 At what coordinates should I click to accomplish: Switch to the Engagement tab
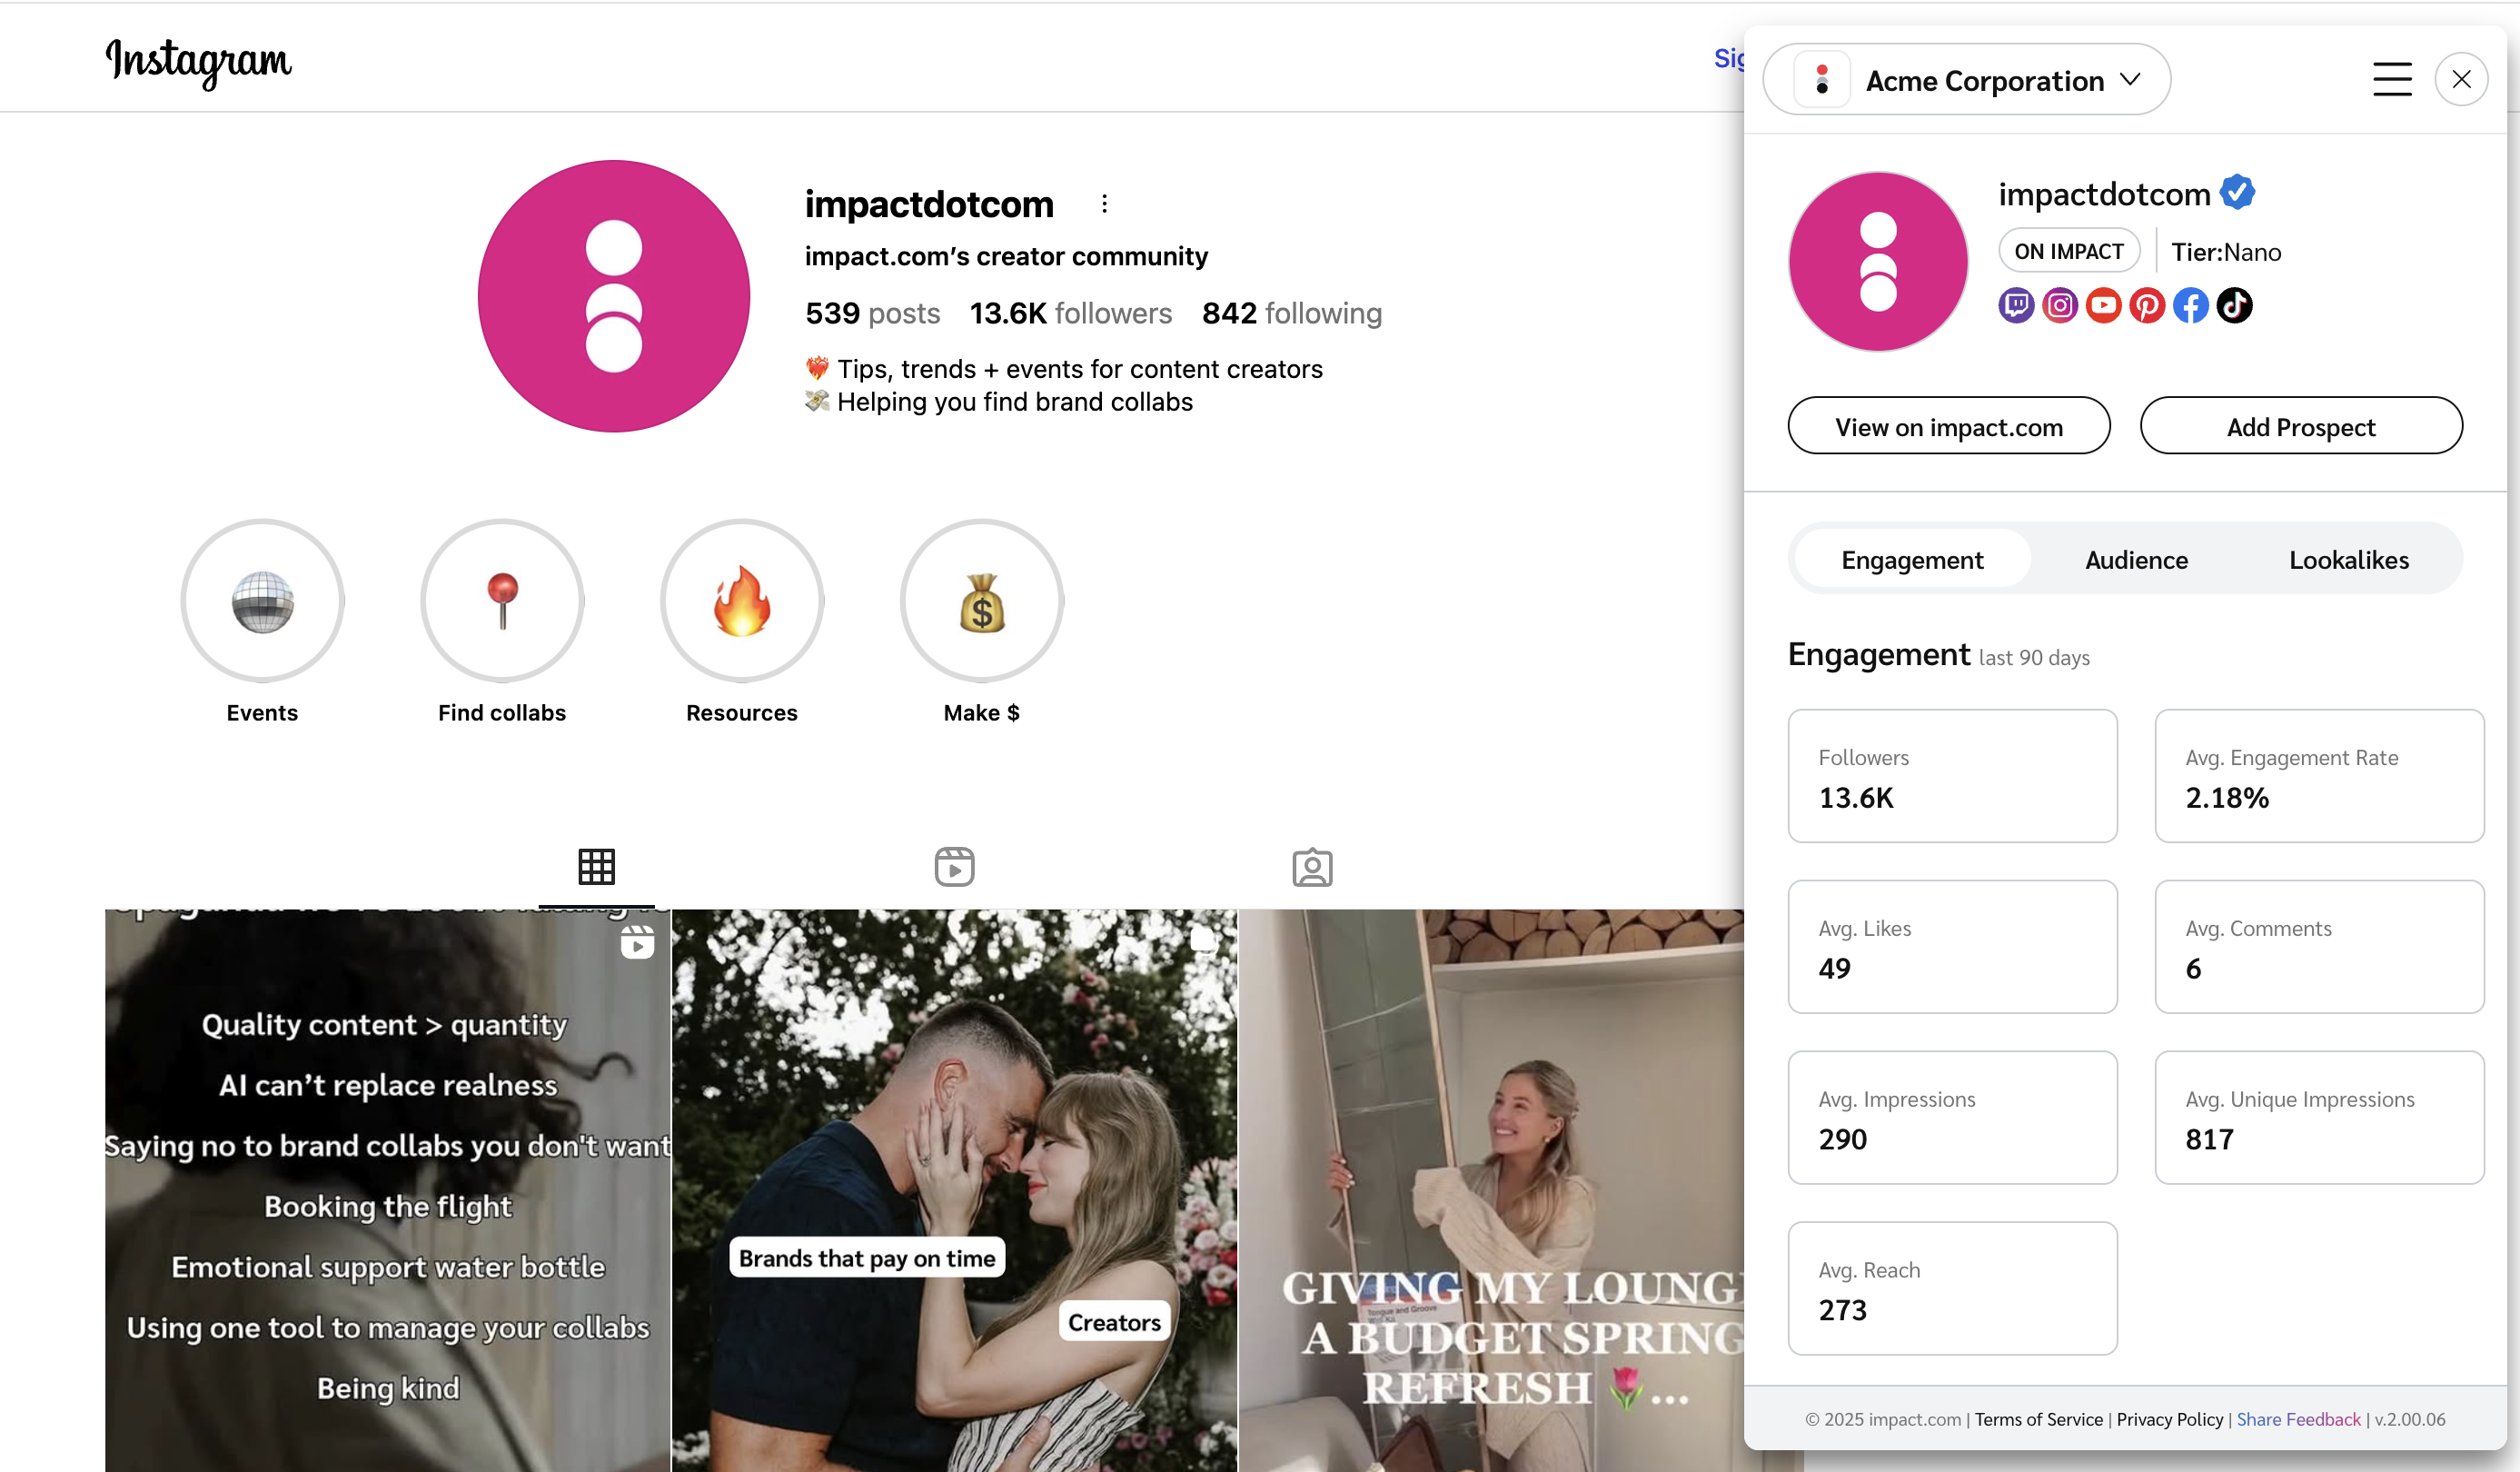1912,560
